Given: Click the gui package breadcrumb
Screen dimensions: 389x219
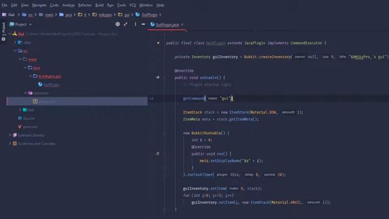Looking at the screenshot, I should point(127,15).
